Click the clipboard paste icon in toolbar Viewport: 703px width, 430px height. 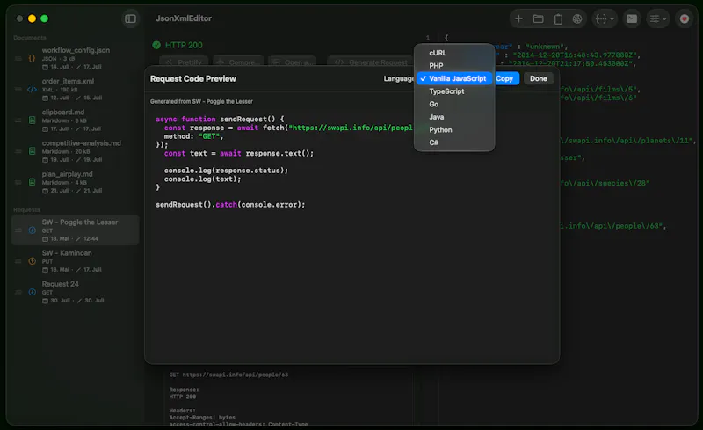558,18
